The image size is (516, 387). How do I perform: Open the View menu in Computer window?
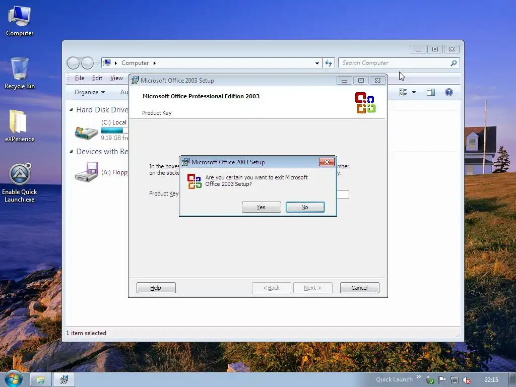point(116,78)
